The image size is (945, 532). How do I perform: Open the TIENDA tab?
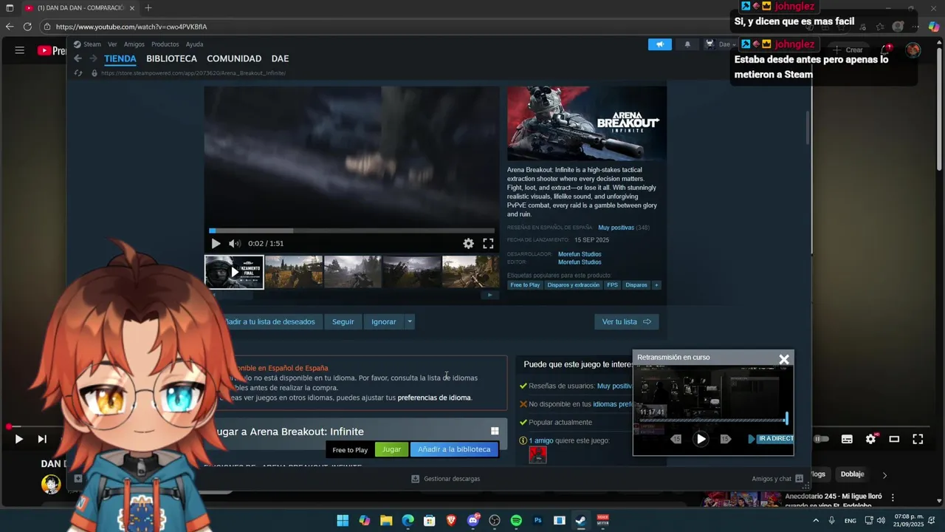[120, 58]
